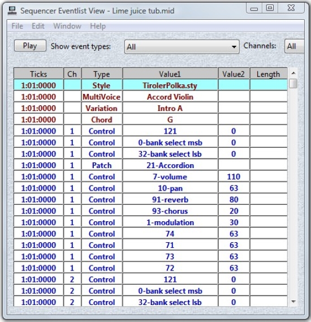The width and height of the screenshot is (311, 322).
Task: Open the File menu
Action: [x=17, y=26]
